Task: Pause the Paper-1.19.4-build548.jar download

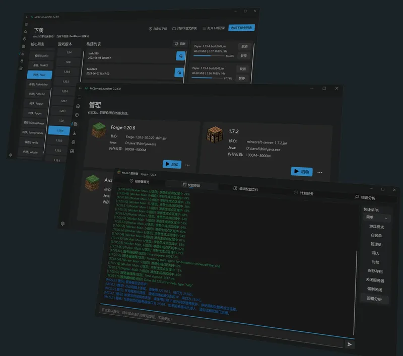Action: point(242,78)
